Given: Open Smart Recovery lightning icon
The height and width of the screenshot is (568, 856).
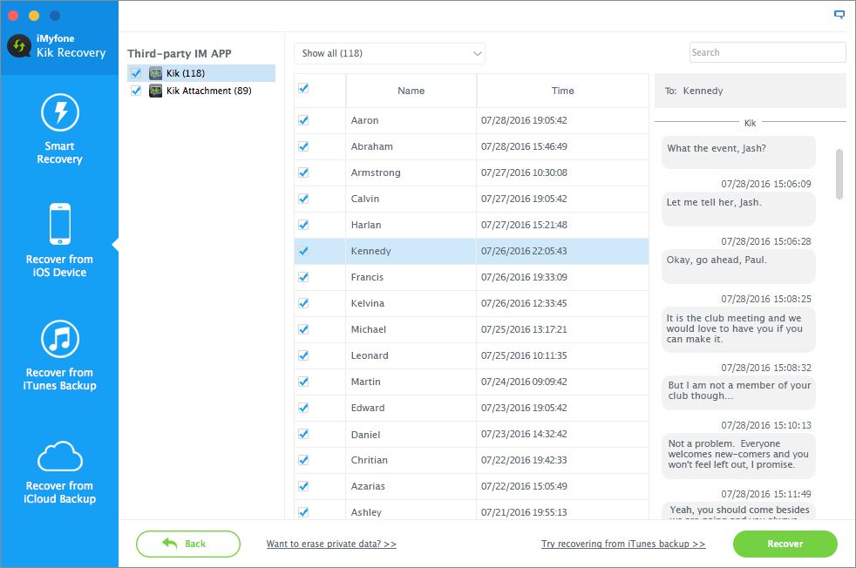Looking at the screenshot, I should pos(60,112).
